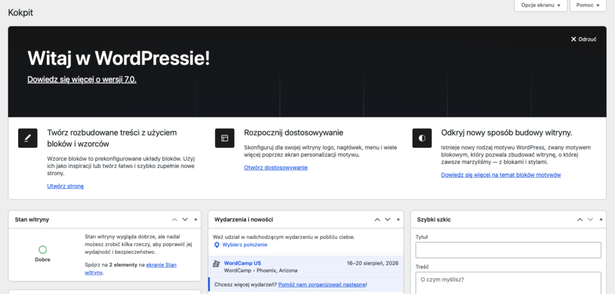Click Odkryj nowy sposób budowy witryny heading

(x=506, y=133)
